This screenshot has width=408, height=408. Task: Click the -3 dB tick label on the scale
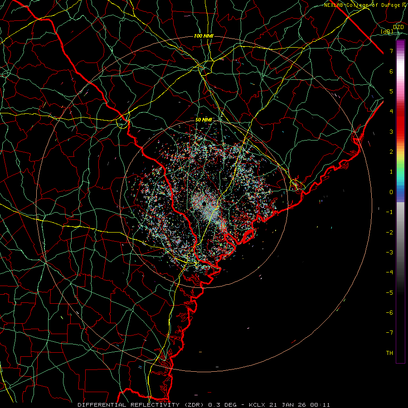(x=389, y=253)
